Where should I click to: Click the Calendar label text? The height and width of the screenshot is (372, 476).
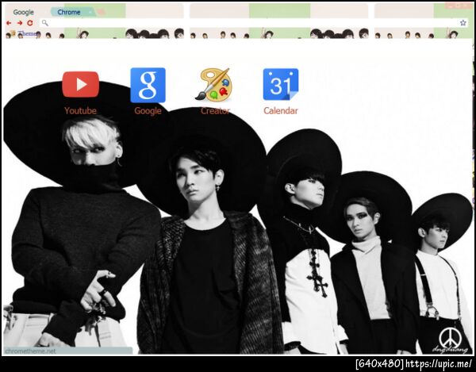coord(281,111)
